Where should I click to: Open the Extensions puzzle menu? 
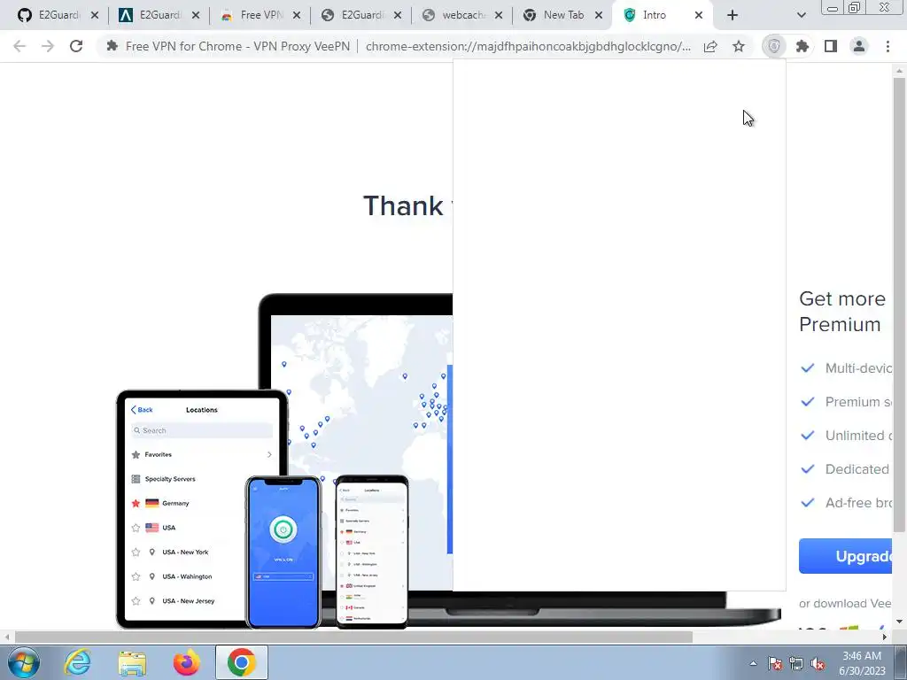(802, 46)
